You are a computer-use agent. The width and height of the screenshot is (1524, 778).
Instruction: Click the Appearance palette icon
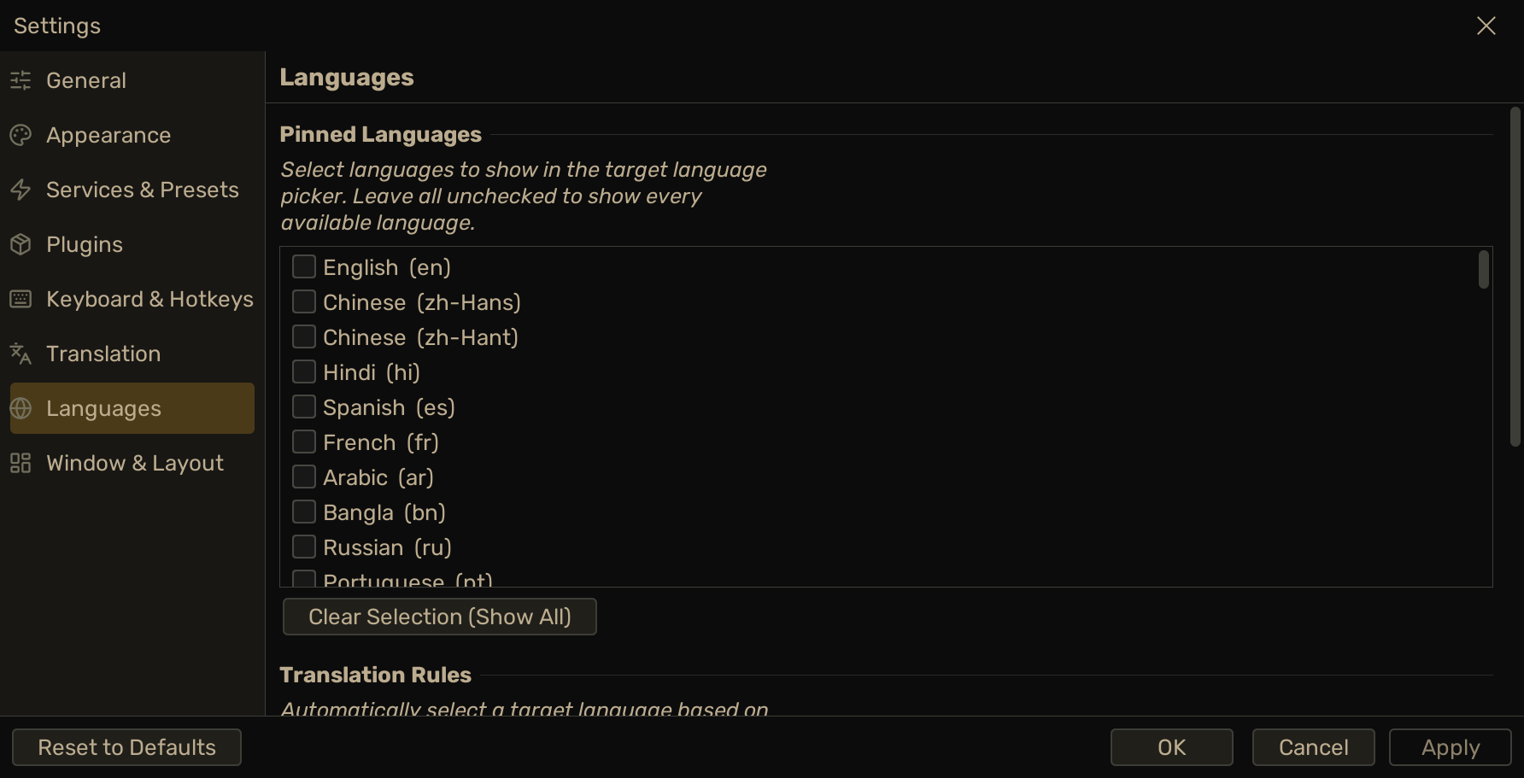pyautogui.click(x=21, y=135)
